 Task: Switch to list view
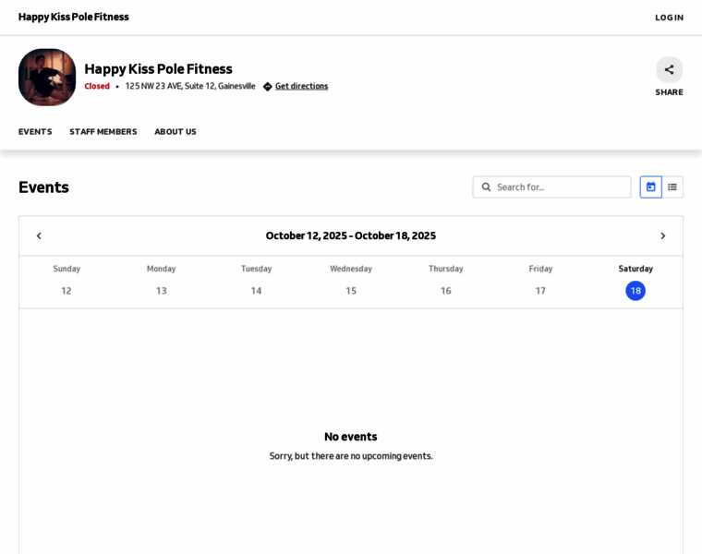(x=672, y=187)
